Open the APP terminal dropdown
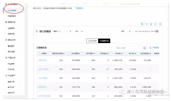Screen dimensions: 171x101 pyautogui.click(x=79, y=31)
